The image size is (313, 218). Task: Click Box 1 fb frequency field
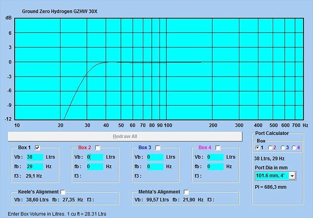tap(35, 166)
